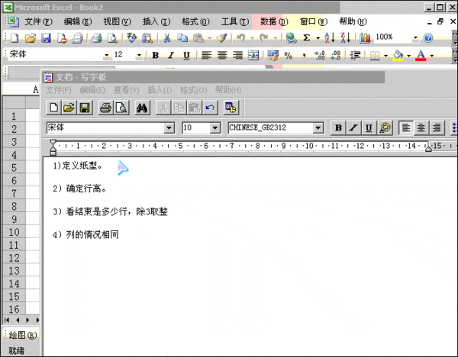Image resolution: width=458 pixels, height=357 pixels.
Task: Click Excel's Copy icon
Action: 182,37
